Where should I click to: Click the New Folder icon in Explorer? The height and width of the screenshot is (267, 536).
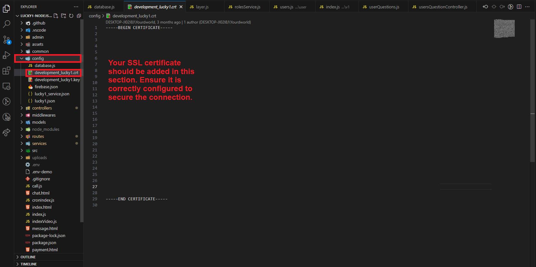click(63, 16)
